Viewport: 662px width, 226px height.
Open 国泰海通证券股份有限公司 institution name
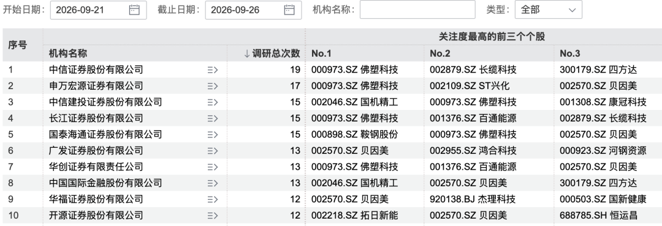105,134
